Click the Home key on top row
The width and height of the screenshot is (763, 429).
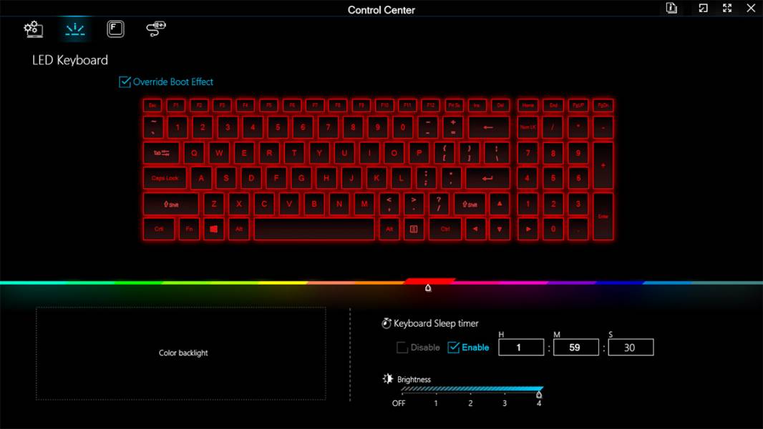[528, 105]
